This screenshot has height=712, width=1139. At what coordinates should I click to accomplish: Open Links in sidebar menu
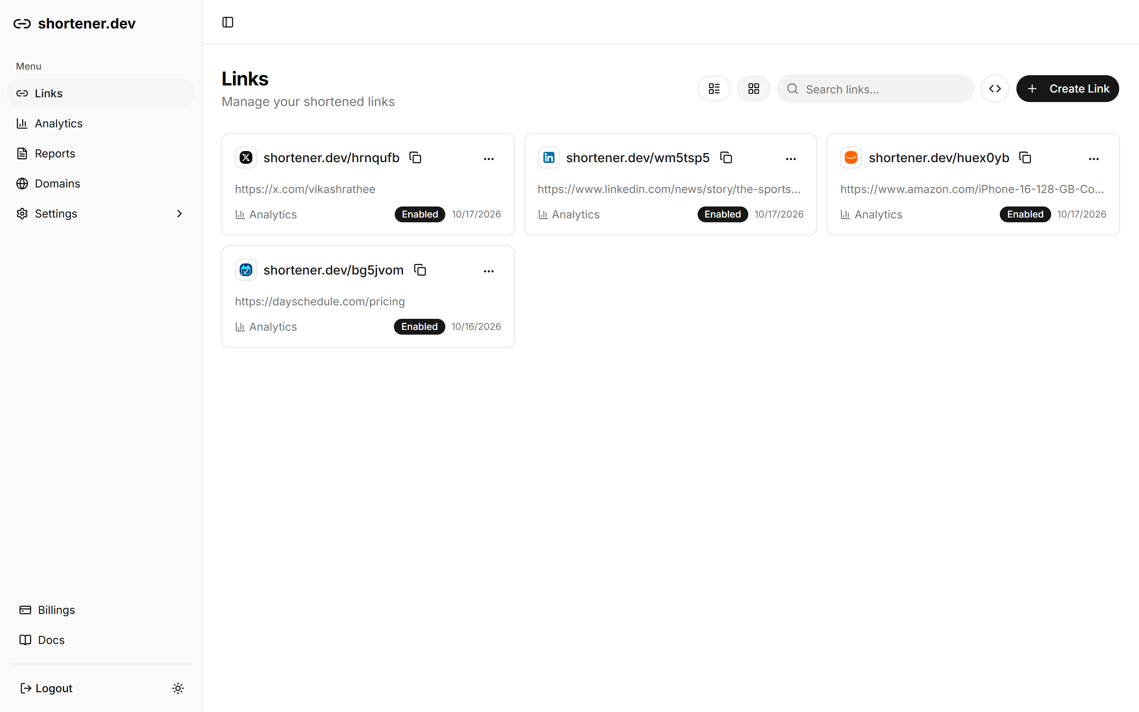[x=101, y=93]
